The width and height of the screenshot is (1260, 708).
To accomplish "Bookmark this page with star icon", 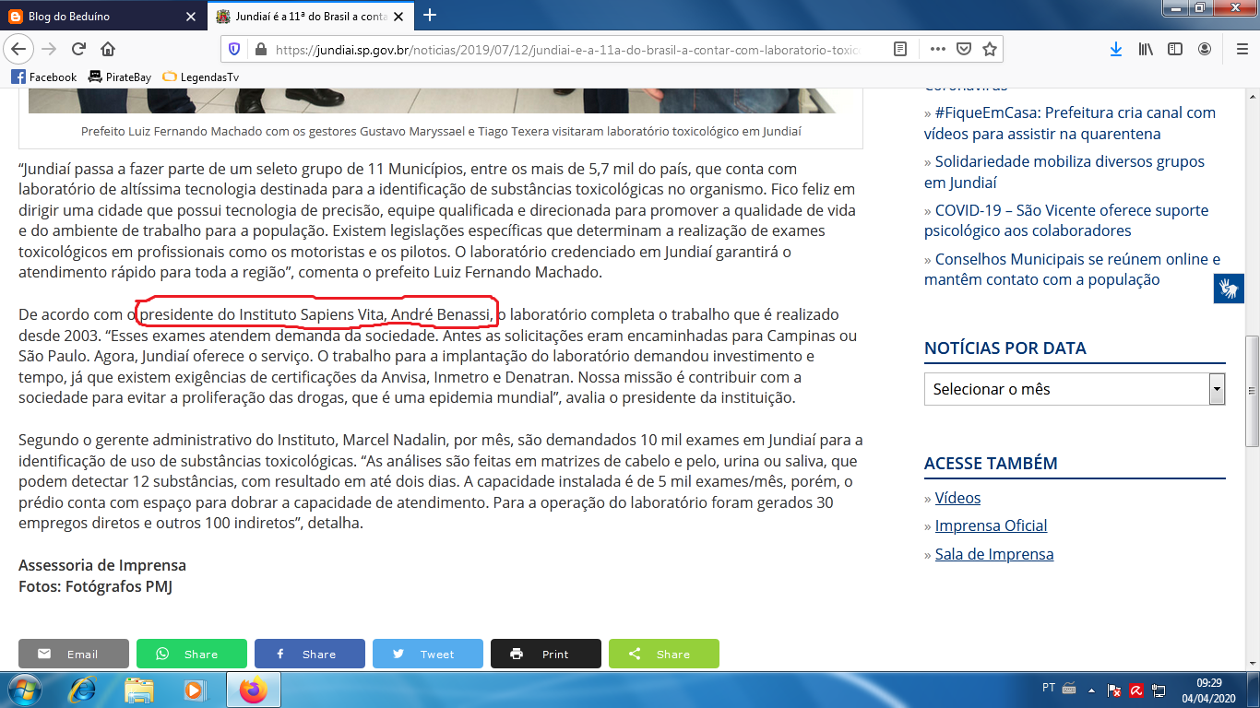I will 990,49.
